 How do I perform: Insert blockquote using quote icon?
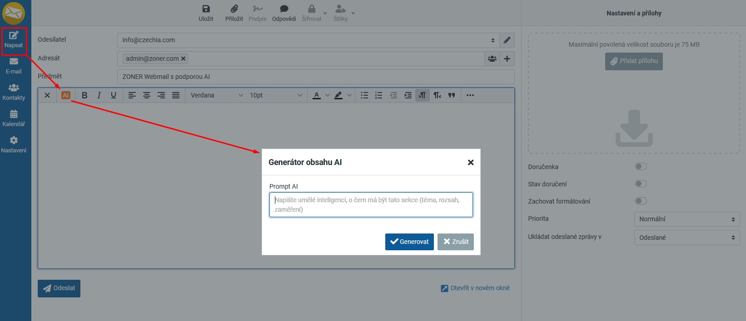click(x=452, y=95)
